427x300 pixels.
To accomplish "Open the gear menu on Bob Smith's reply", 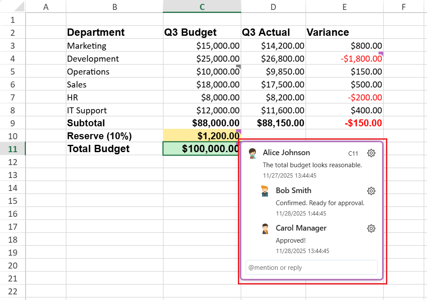I will point(371,191).
